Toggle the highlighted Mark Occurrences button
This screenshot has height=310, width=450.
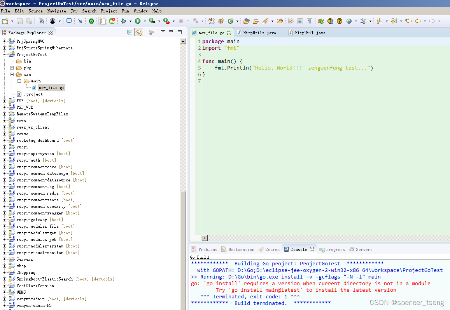102,21
